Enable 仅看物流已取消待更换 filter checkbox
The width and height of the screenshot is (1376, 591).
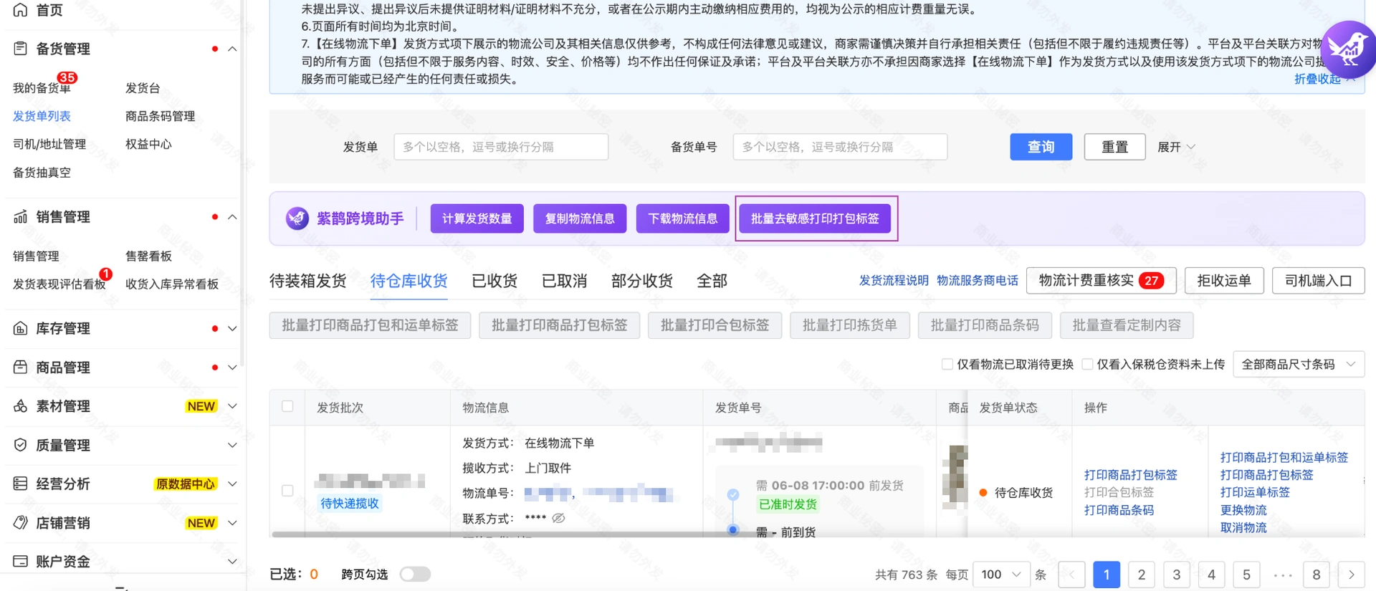tap(947, 364)
